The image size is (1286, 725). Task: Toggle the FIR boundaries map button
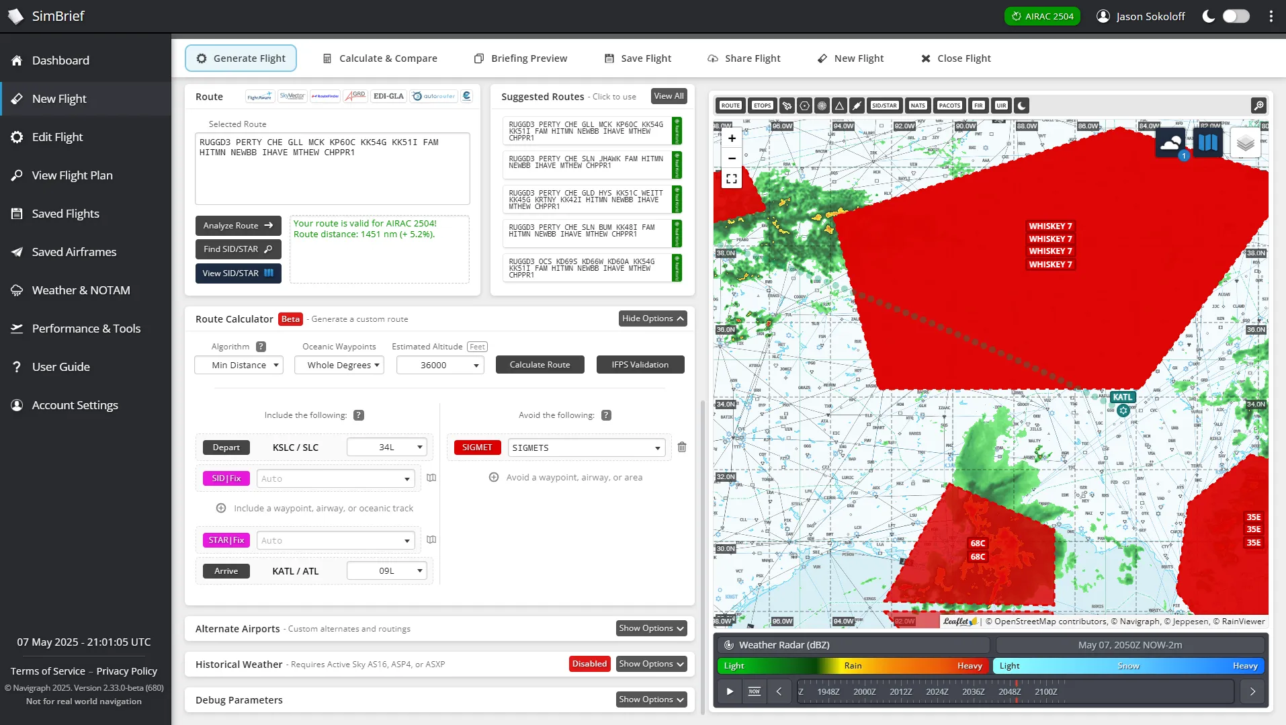(x=978, y=105)
